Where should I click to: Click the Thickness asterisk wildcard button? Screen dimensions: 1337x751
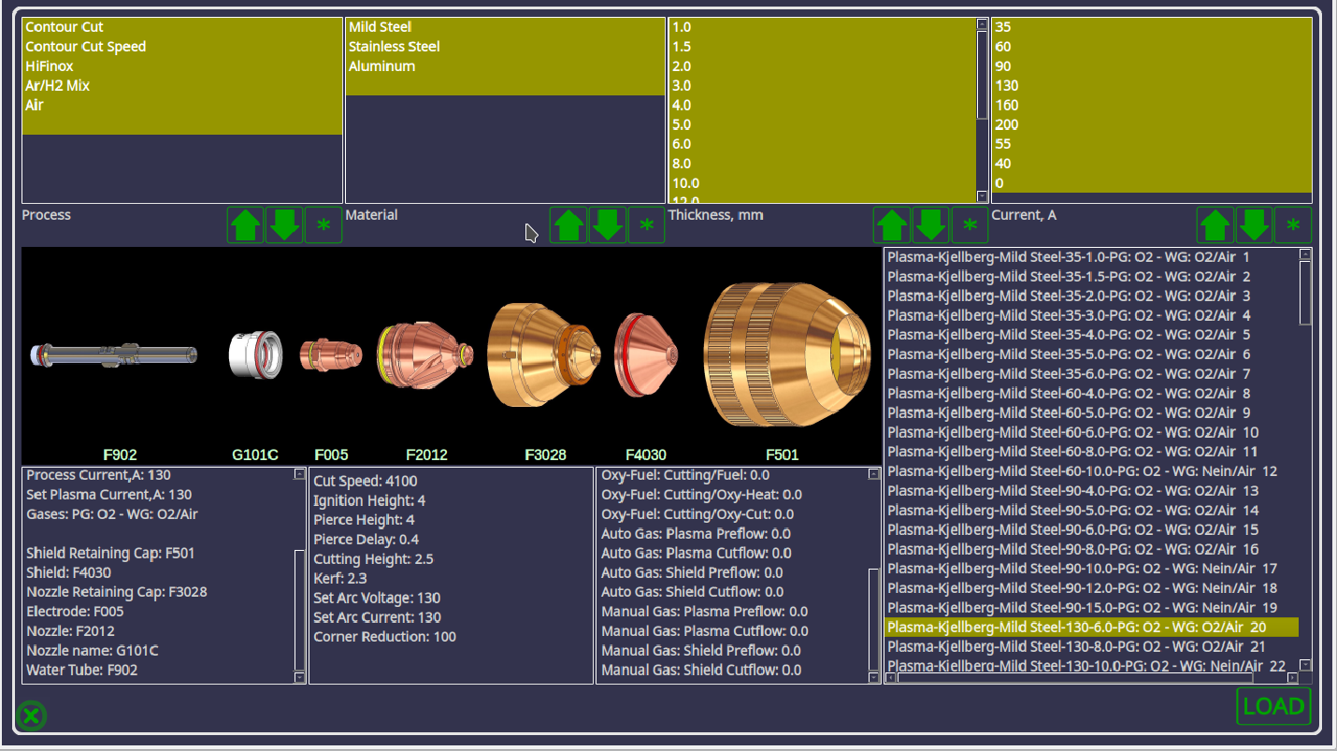pyautogui.click(x=970, y=226)
